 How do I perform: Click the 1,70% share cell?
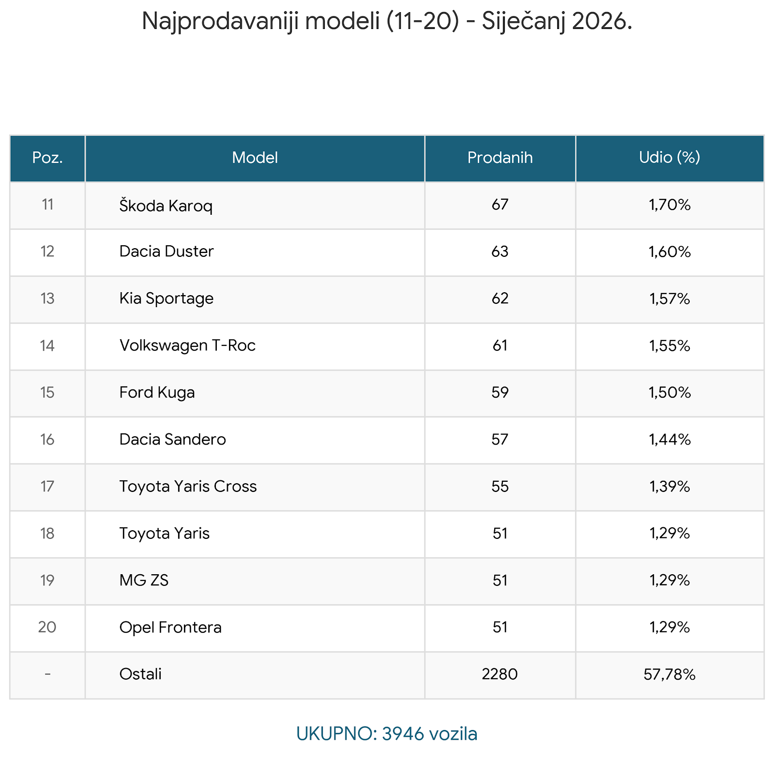tap(669, 205)
